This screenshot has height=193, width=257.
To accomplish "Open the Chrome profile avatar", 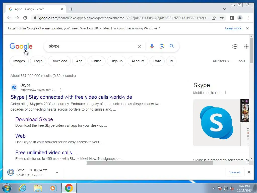I will (240, 18).
